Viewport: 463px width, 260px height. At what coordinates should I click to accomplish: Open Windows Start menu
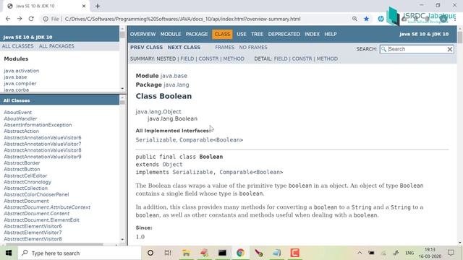tap(9, 253)
